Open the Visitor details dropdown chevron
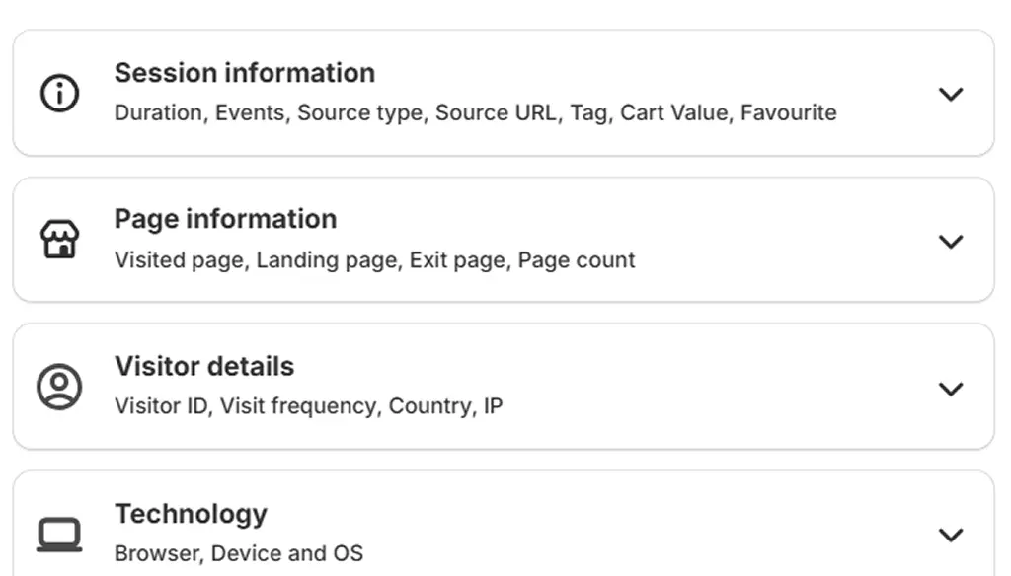 point(950,388)
